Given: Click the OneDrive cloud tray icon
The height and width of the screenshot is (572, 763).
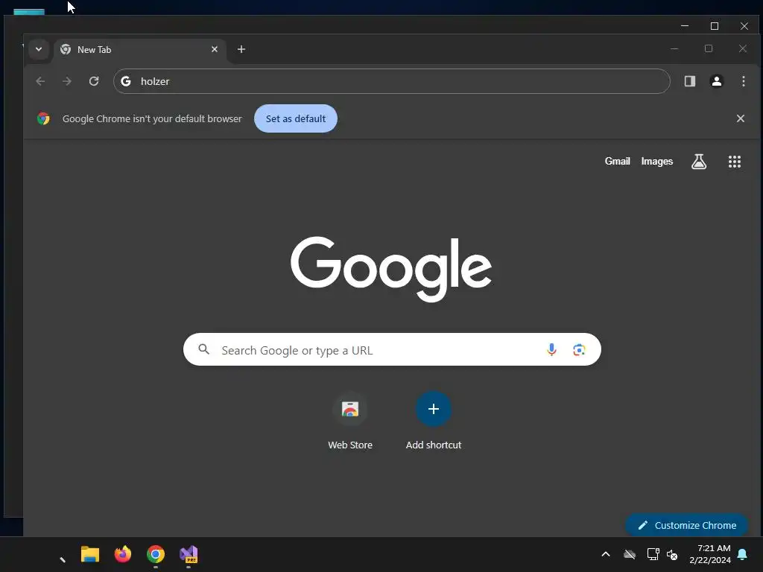Looking at the screenshot, I should pos(630,554).
